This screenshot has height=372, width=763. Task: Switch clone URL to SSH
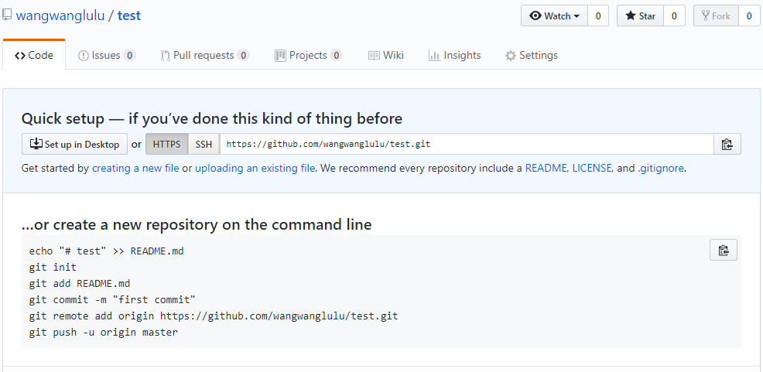tap(204, 145)
